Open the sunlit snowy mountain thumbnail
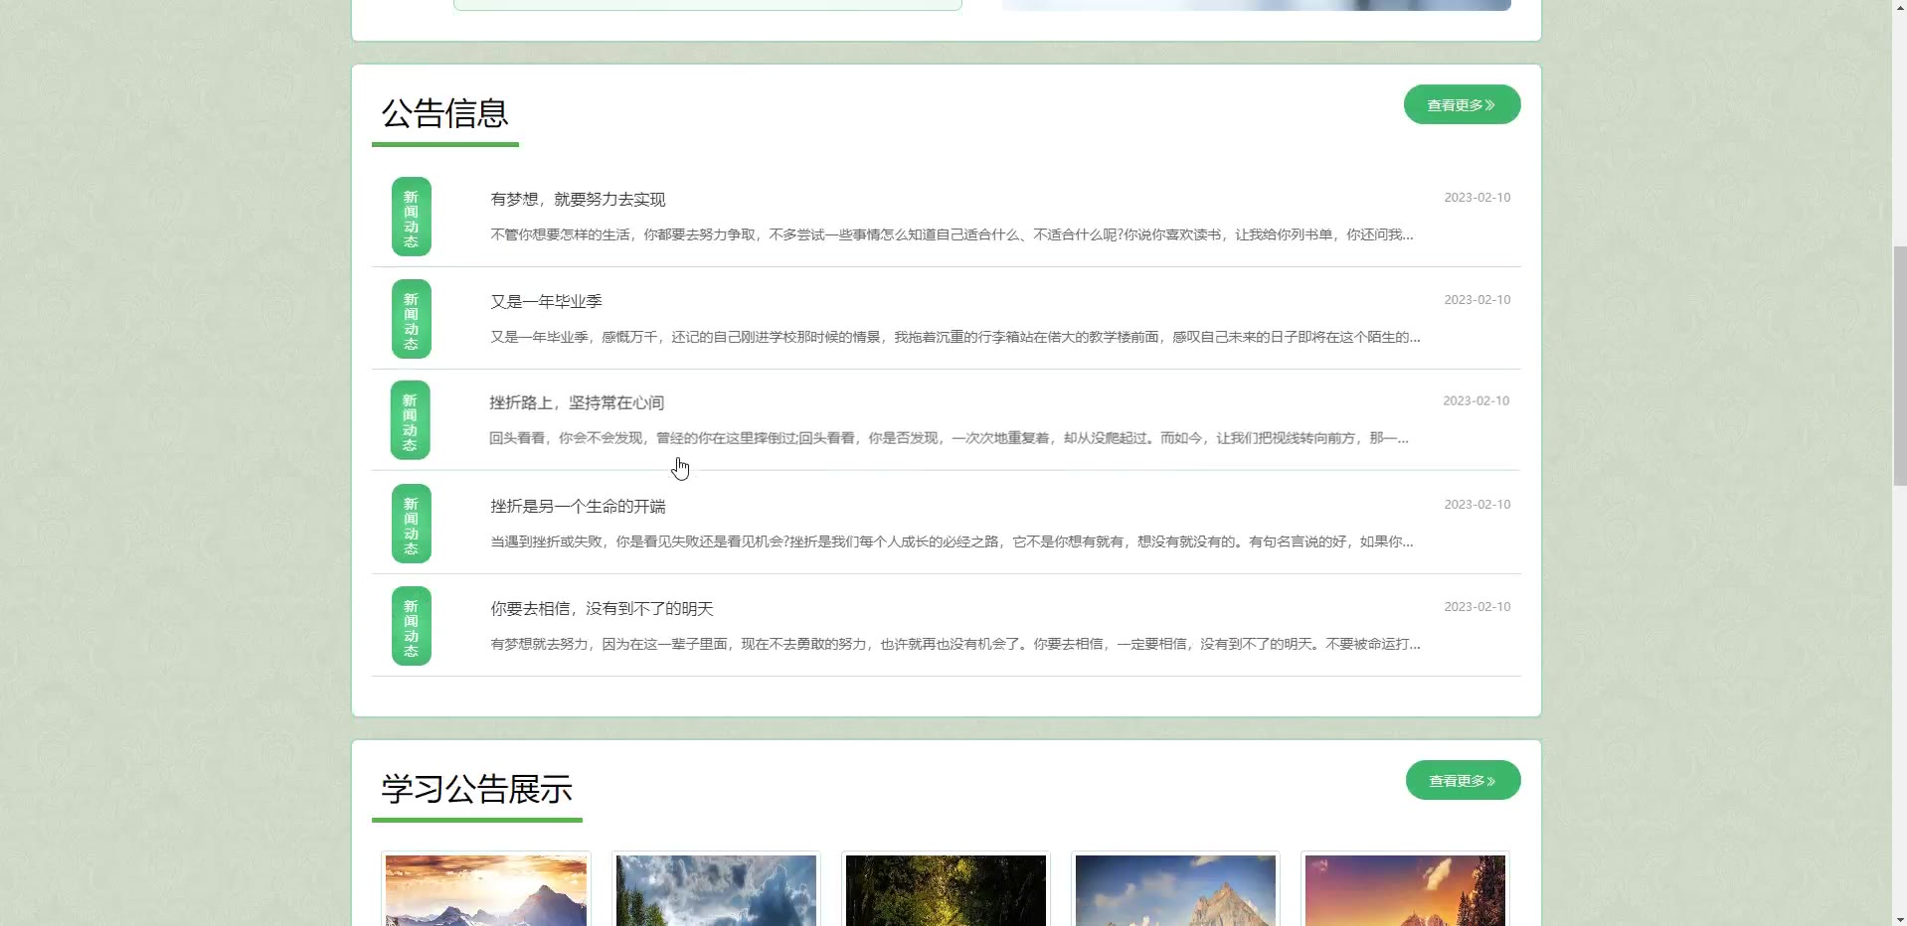 pyautogui.click(x=486, y=890)
